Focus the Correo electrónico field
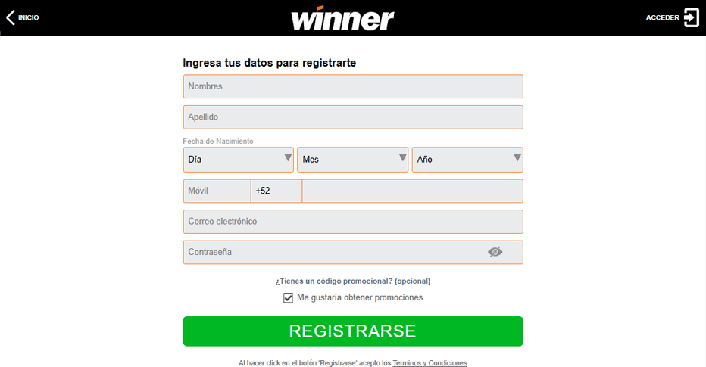The height and width of the screenshot is (367, 706). click(352, 222)
